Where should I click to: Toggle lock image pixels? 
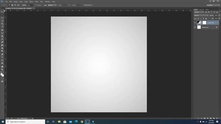click(201, 19)
